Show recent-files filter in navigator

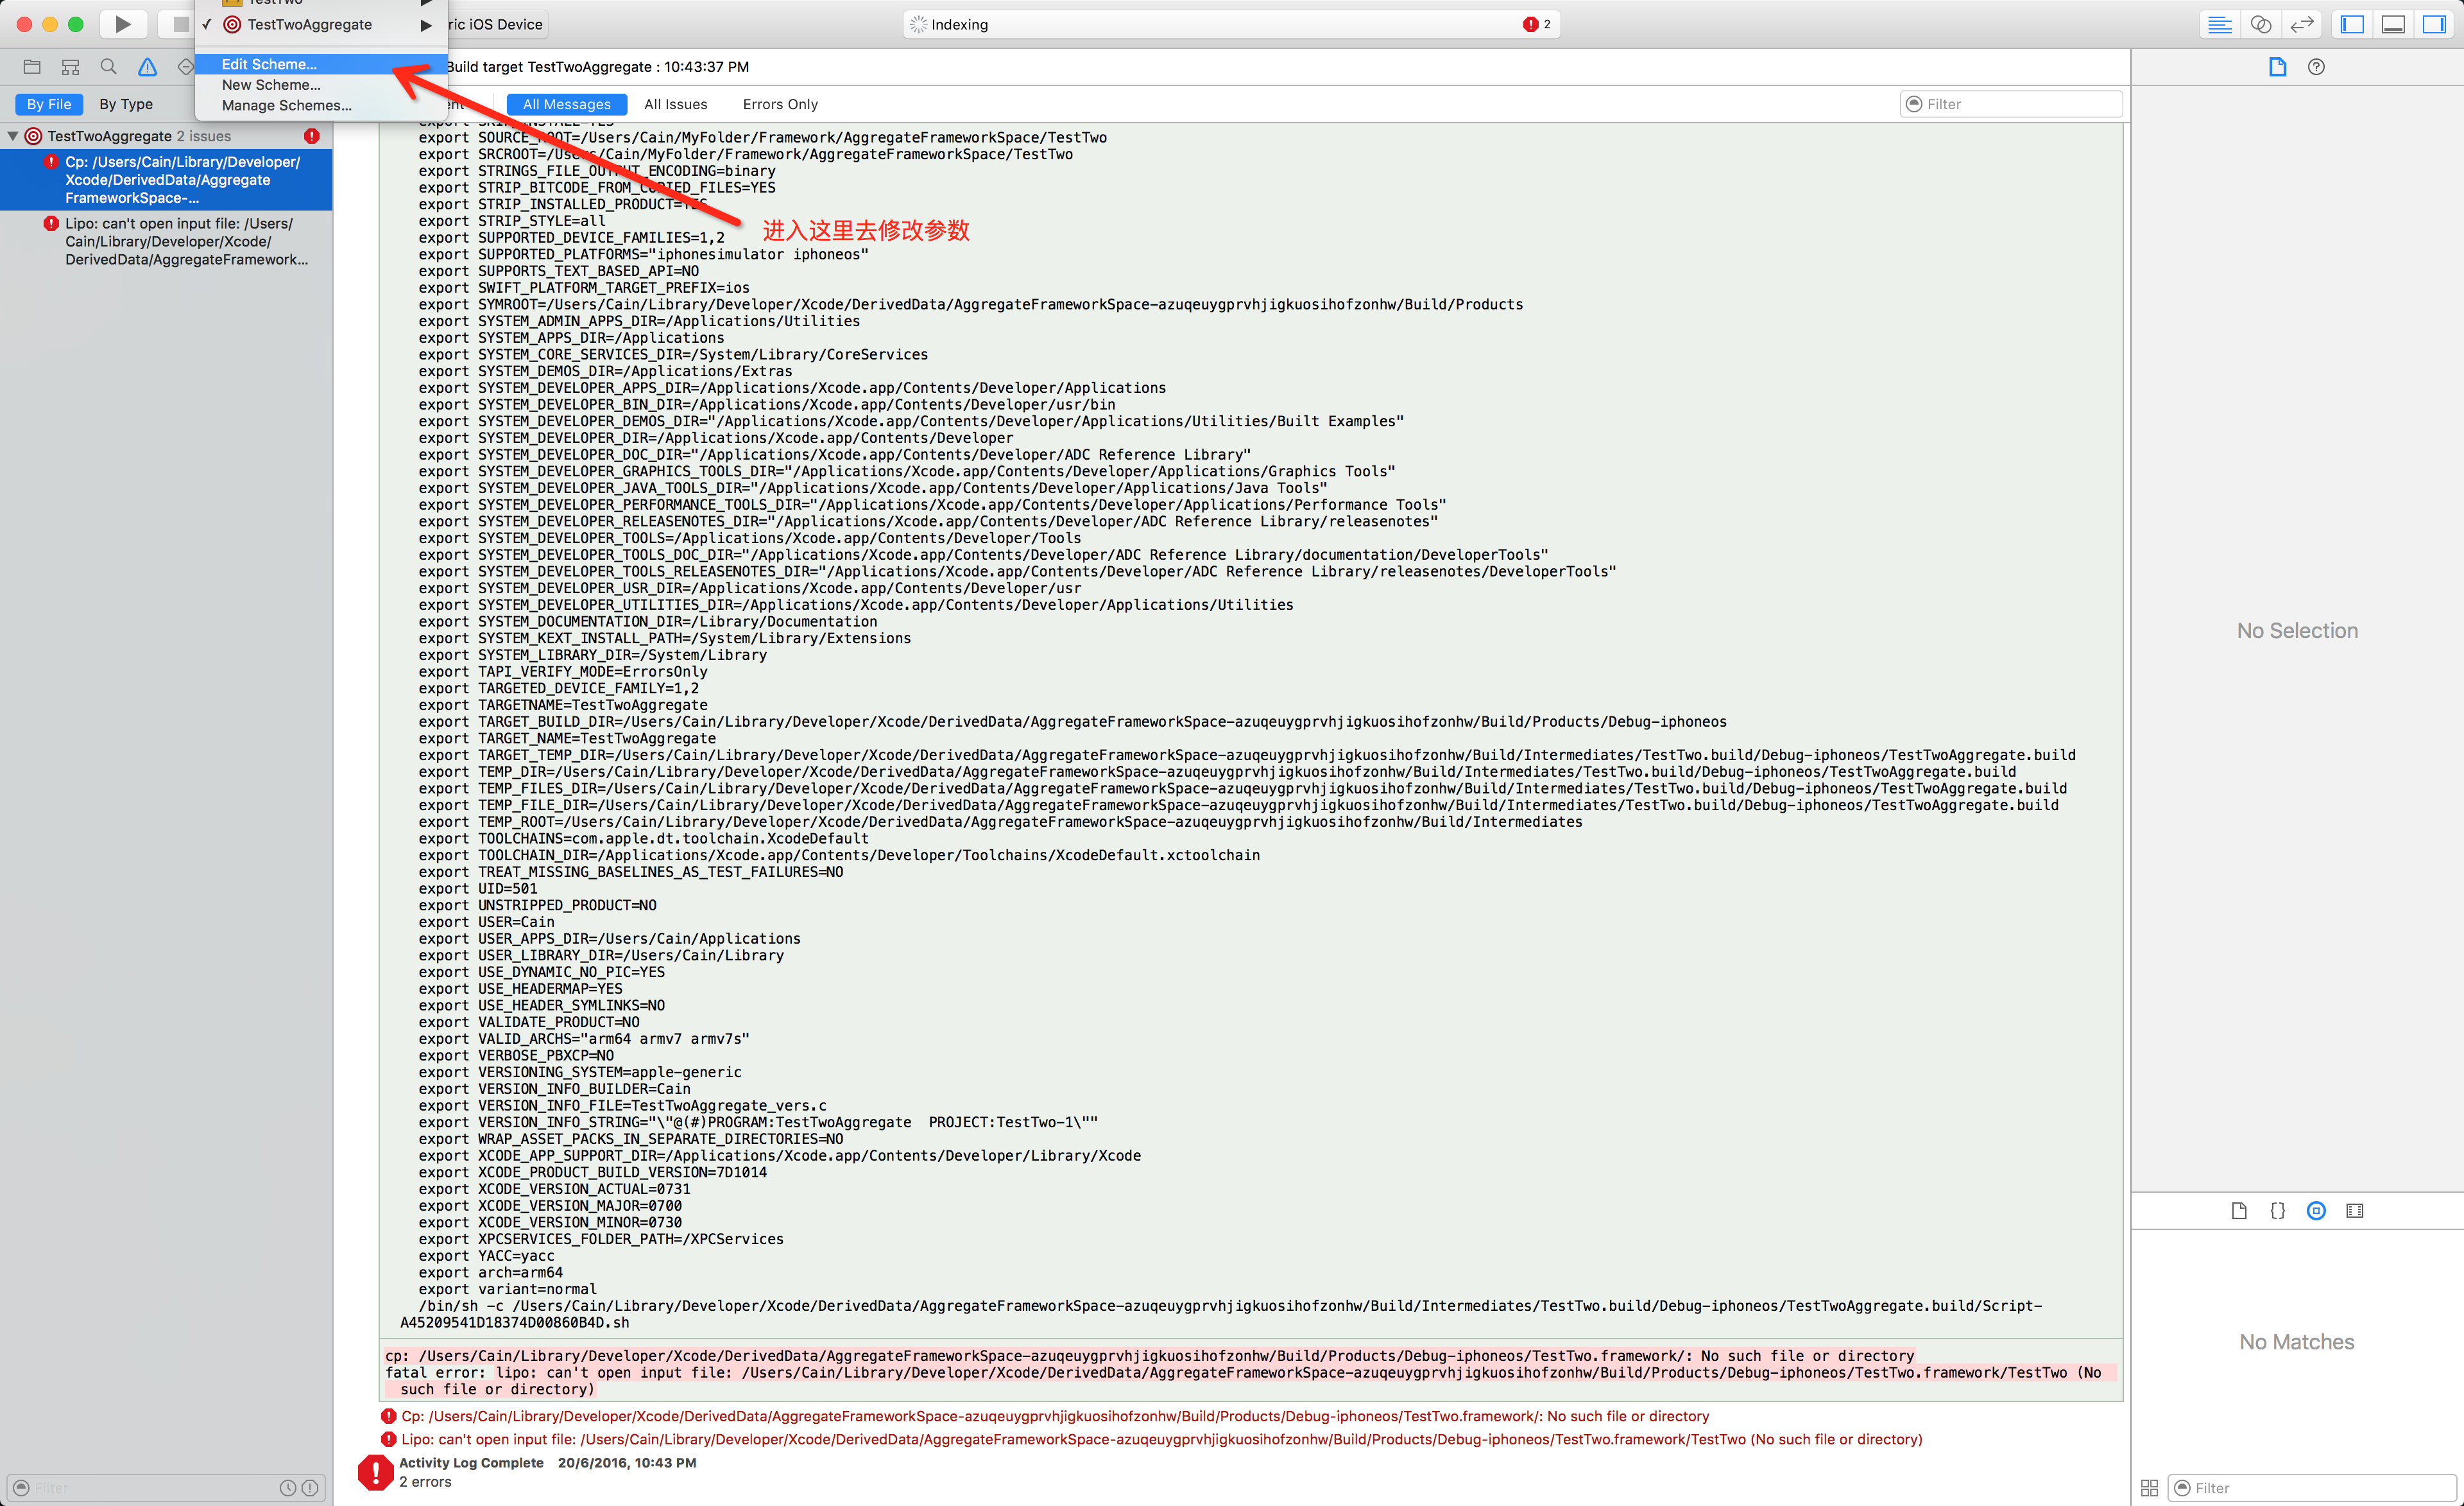[x=287, y=1488]
